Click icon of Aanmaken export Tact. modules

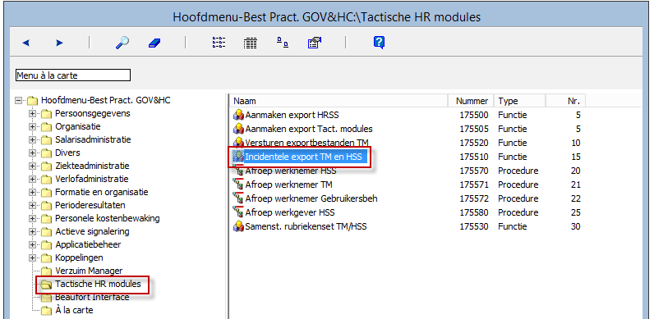point(238,129)
